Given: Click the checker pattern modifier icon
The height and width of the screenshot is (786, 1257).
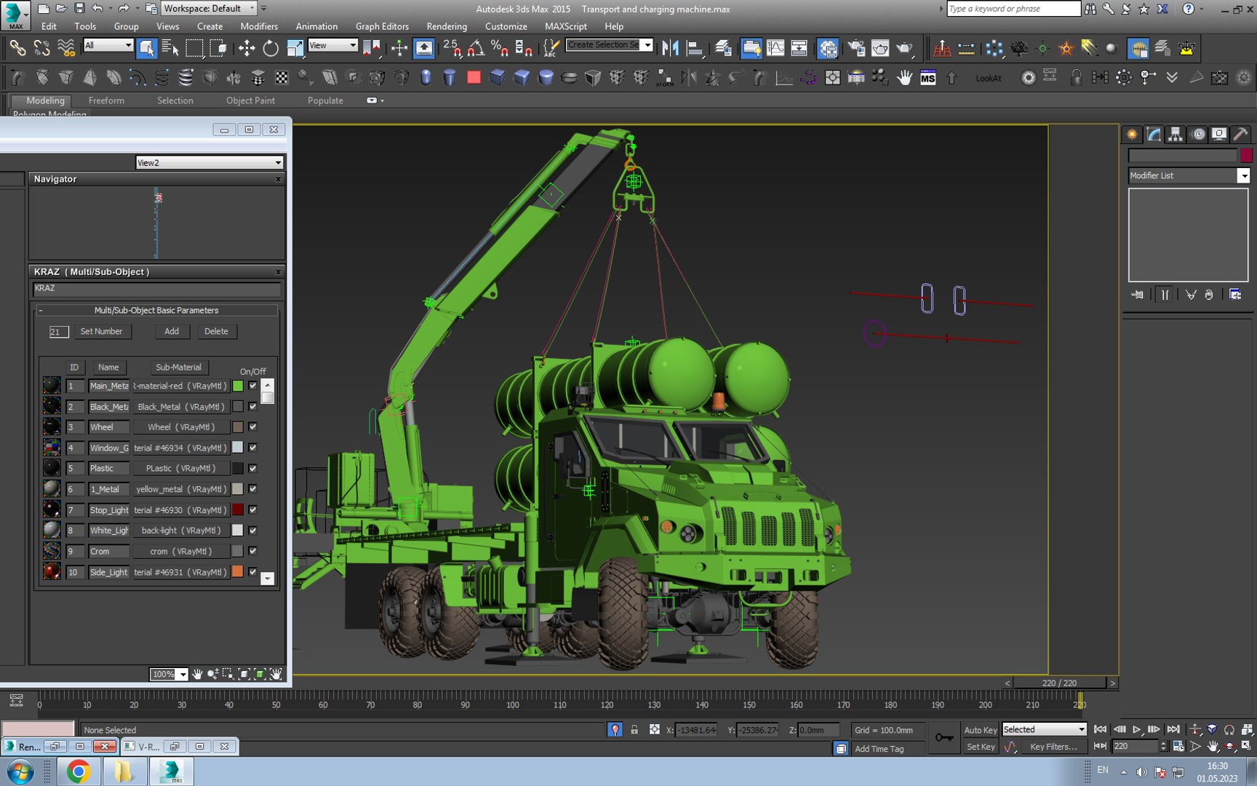Looking at the screenshot, I should point(282,78).
